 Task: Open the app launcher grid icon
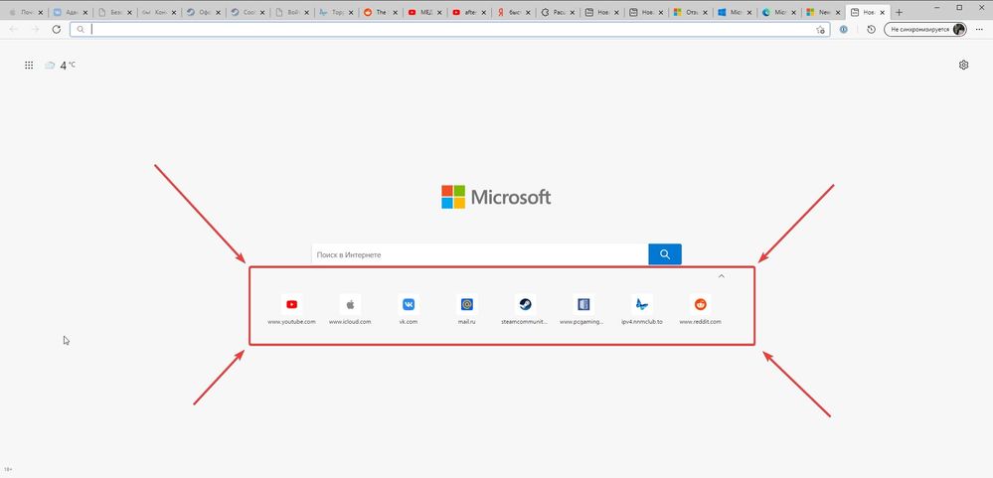[x=29, y=65]
